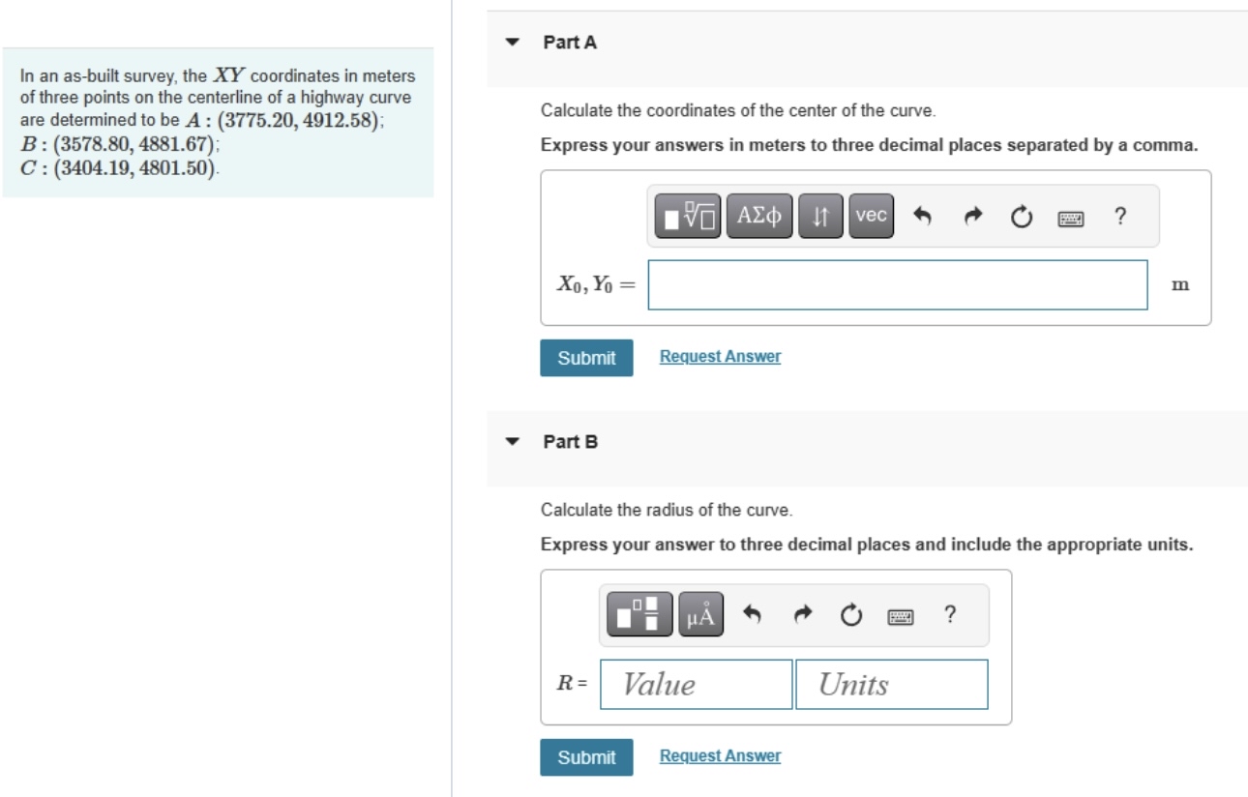Reset the Part B answer fields
The height and width of the screenshot is (797, 1248).
click(x=848, y=613)
